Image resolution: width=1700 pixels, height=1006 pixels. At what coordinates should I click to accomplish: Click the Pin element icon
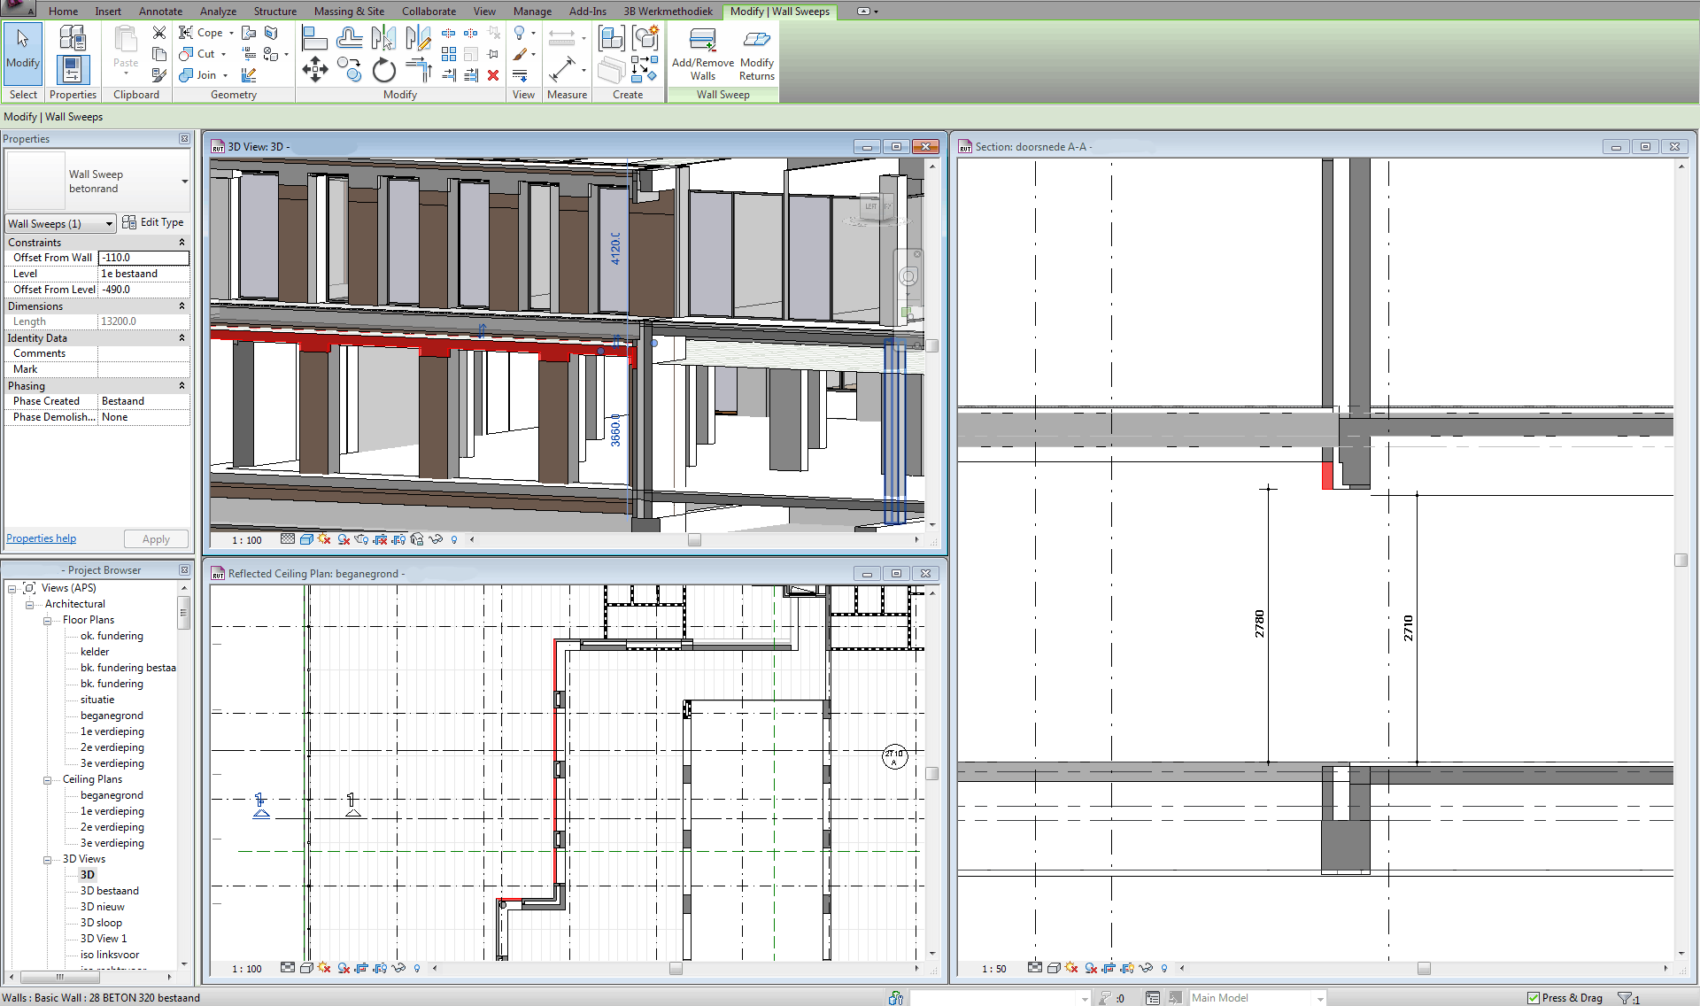click(493, 54)
